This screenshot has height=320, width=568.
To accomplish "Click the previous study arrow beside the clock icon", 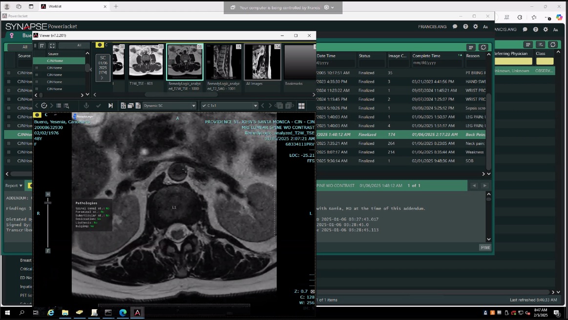I will (x=36, y=106).
